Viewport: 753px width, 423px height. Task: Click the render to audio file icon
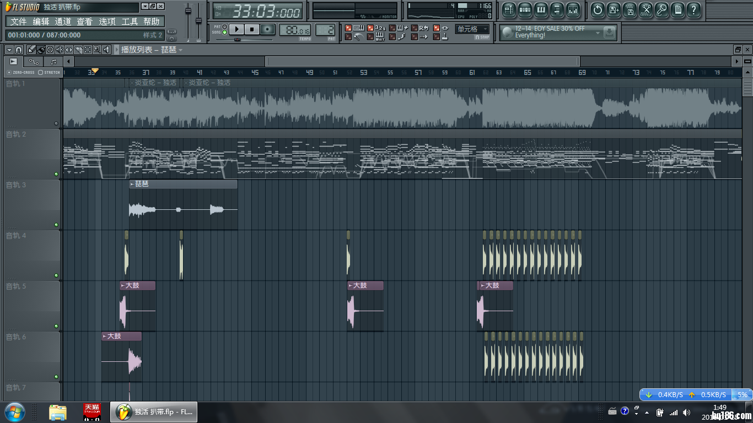[x=630, y=10]
